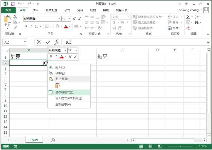Image resolution: width=212 pixels, height=150 pixels.
Task: Increase decimal places icon
Action: tap(114, 28)
